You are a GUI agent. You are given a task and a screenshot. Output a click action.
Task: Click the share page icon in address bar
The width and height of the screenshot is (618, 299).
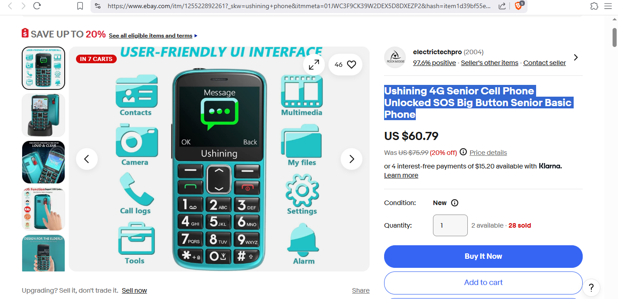[502, 6]
